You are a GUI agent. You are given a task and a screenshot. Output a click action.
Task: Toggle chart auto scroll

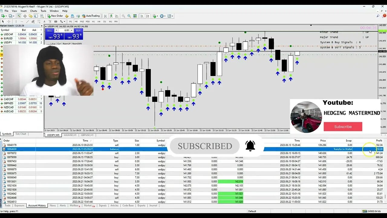pyautogui.click(x=142, y=16)
